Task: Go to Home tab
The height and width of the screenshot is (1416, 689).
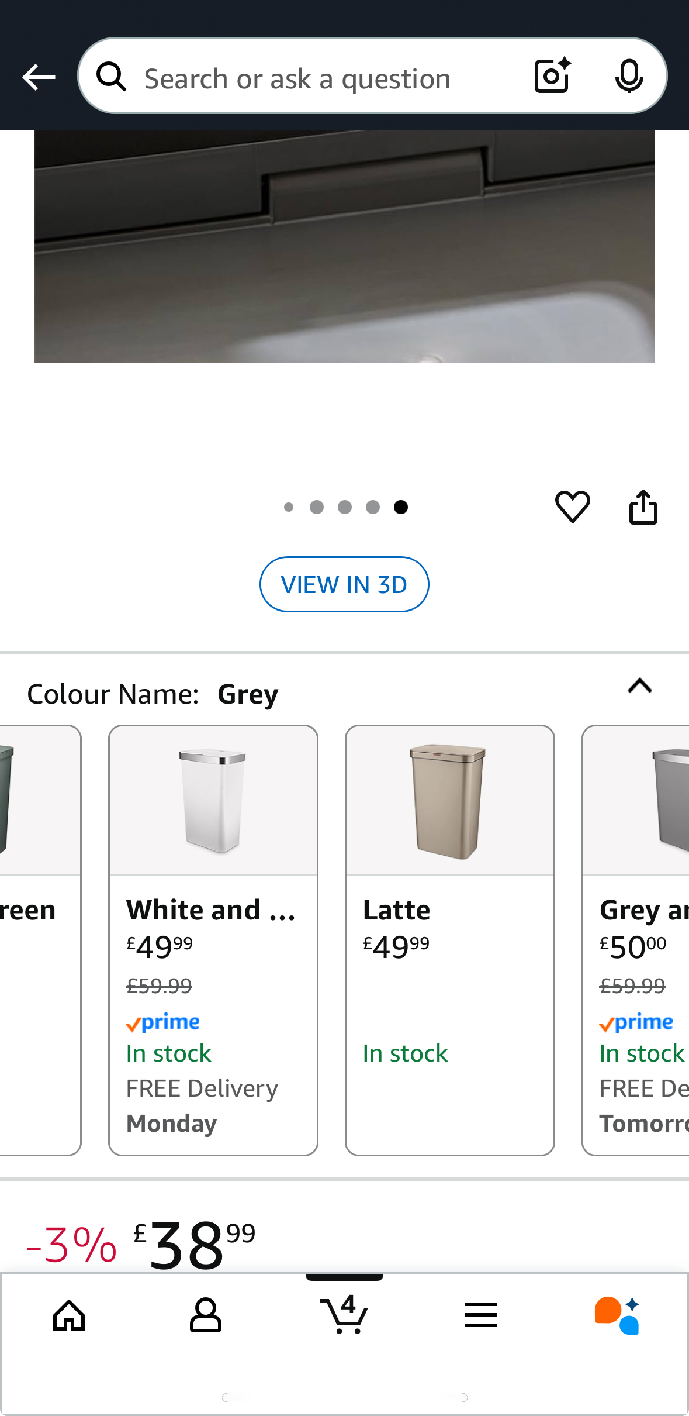Action: point(69,1315)
